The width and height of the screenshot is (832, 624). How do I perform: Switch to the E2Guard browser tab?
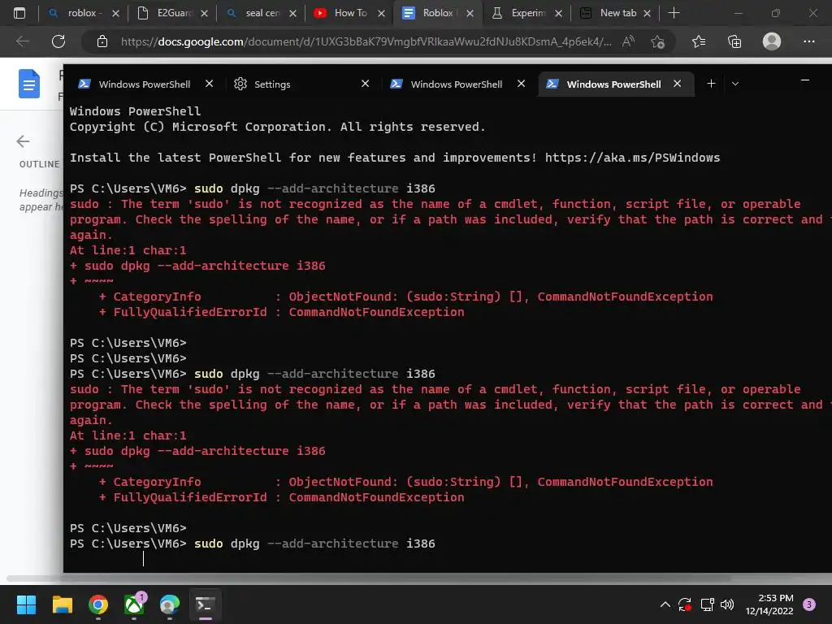click(172, 13)
